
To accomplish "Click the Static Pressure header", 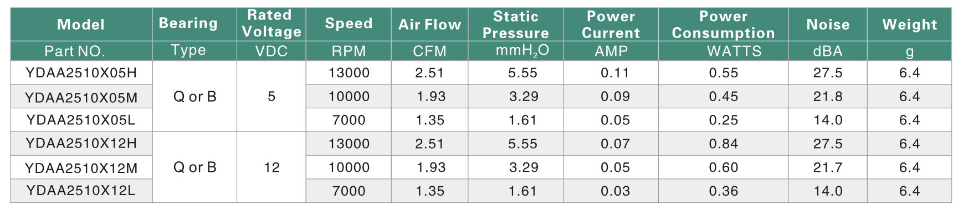I will click(x=516, y=24).
